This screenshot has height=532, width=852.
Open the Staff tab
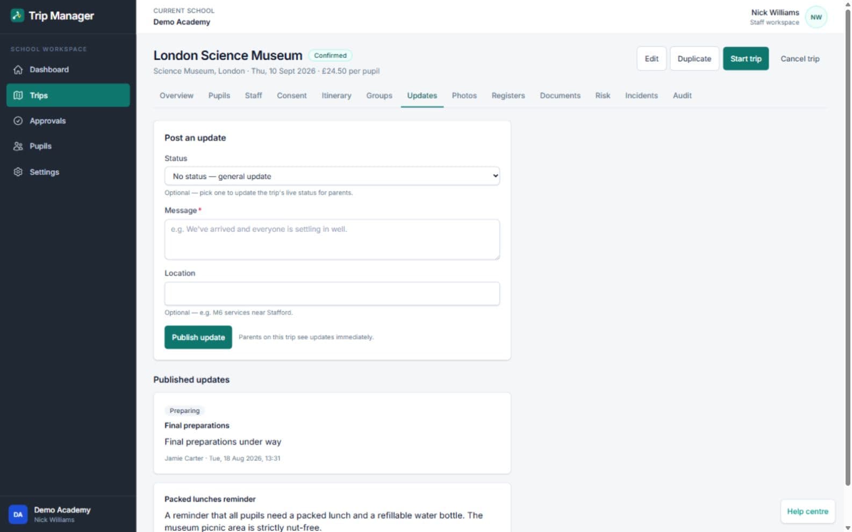(253, 96)
